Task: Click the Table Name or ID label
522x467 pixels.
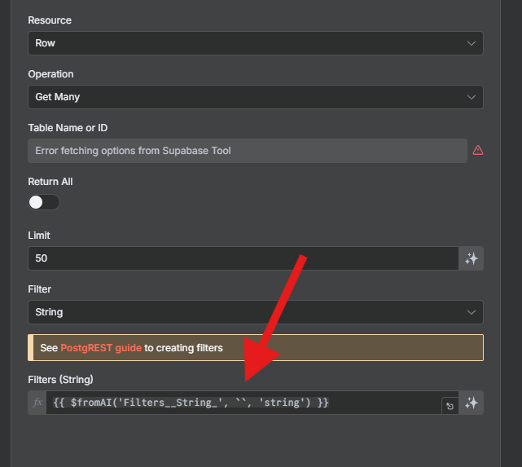Action: pyautogui.click(x=68, y=128)
